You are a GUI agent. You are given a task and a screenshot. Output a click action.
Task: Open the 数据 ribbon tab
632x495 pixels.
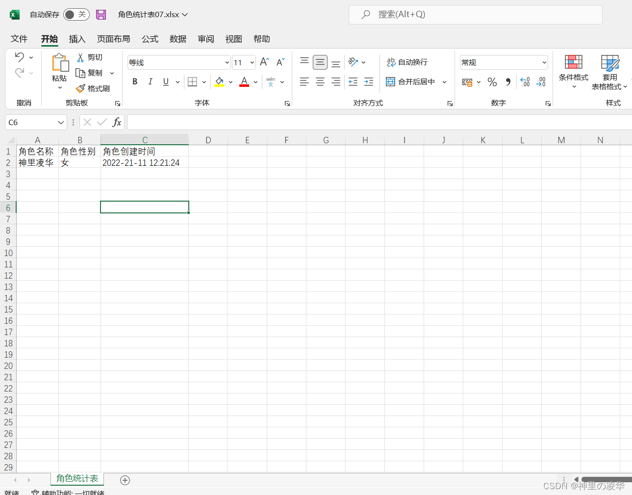[177, 39]
